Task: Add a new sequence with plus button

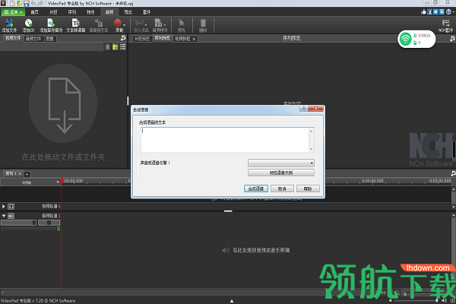Action: click(x=27, y=174)
